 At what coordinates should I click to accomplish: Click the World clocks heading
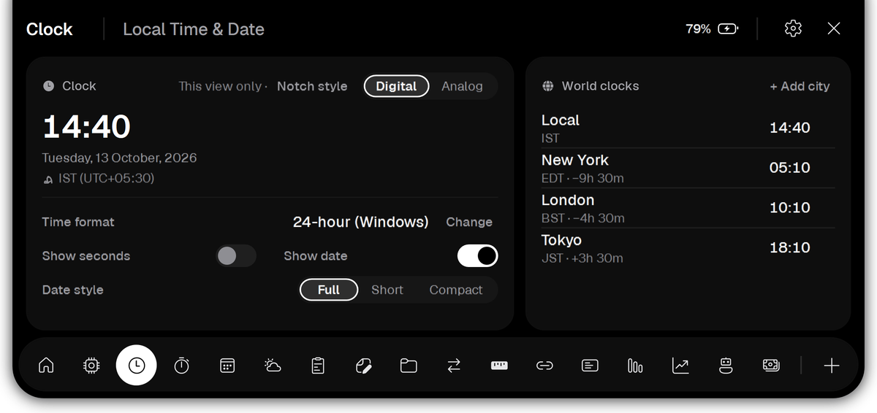pyautogui.click(x=600, y=86)
